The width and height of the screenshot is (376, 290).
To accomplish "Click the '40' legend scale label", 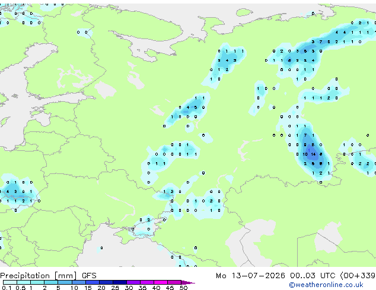I will point(156,288).
